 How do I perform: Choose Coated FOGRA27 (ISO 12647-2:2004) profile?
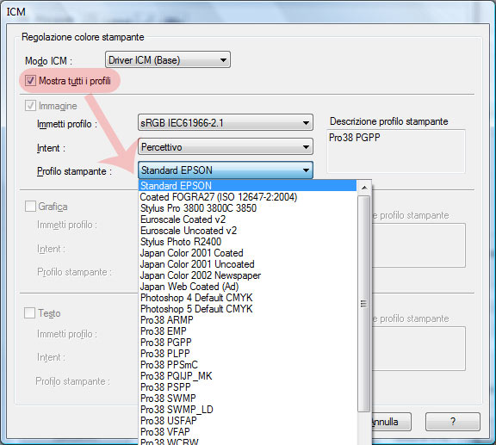(248, 197)
